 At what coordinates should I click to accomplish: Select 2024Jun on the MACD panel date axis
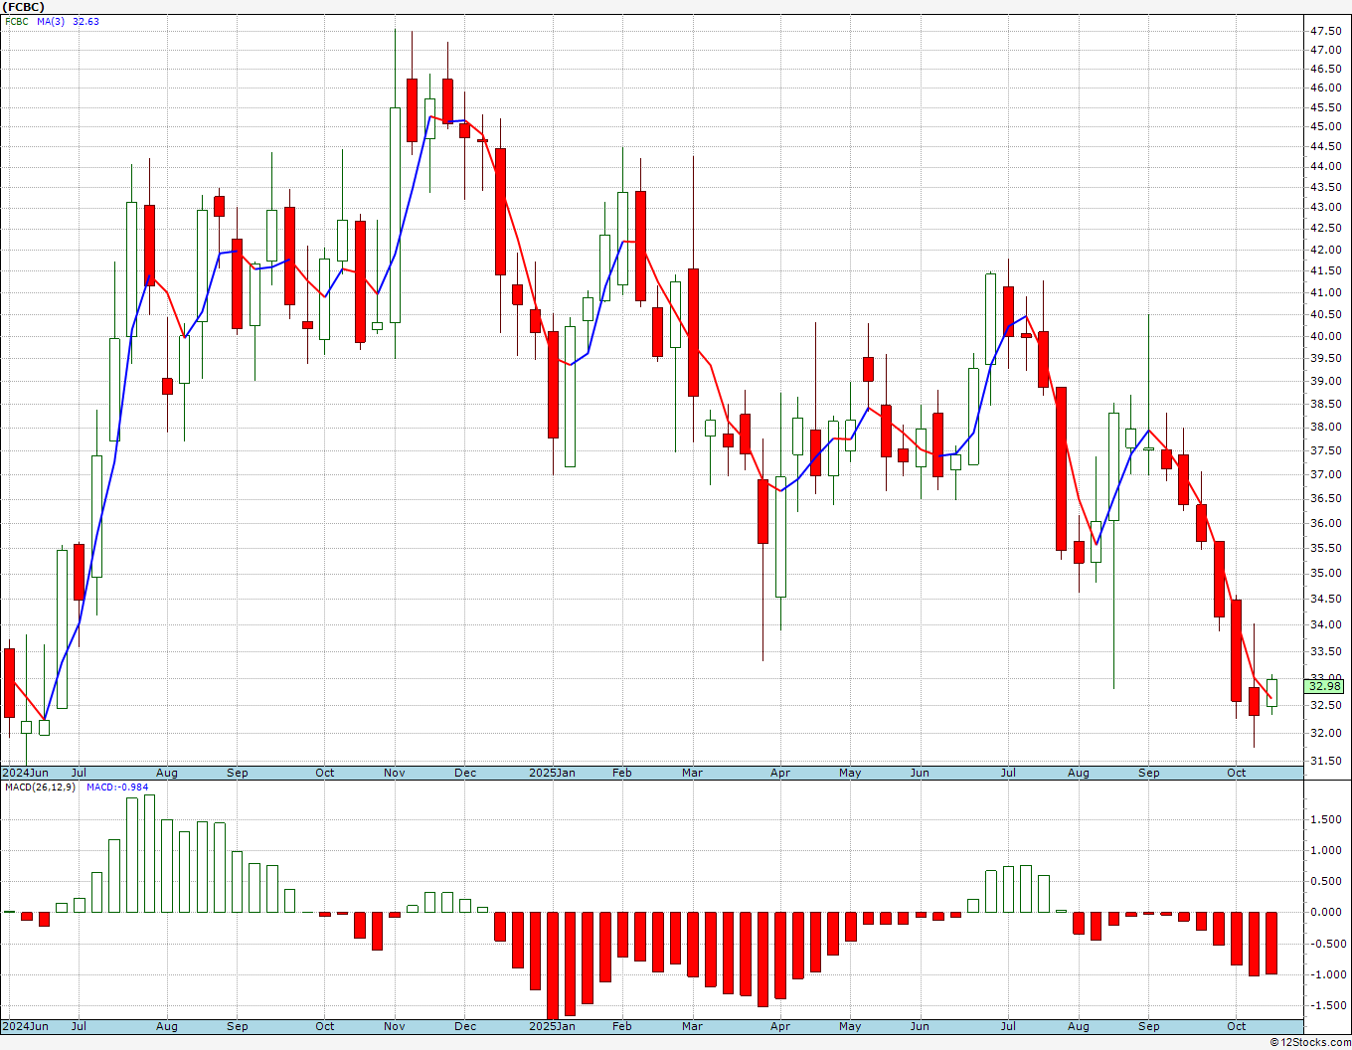pos(25,1026)
